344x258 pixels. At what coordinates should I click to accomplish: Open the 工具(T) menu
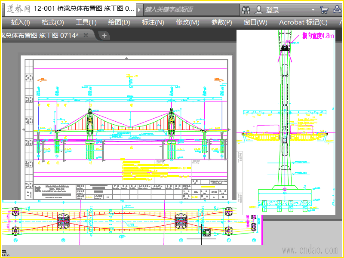point(86,22)
